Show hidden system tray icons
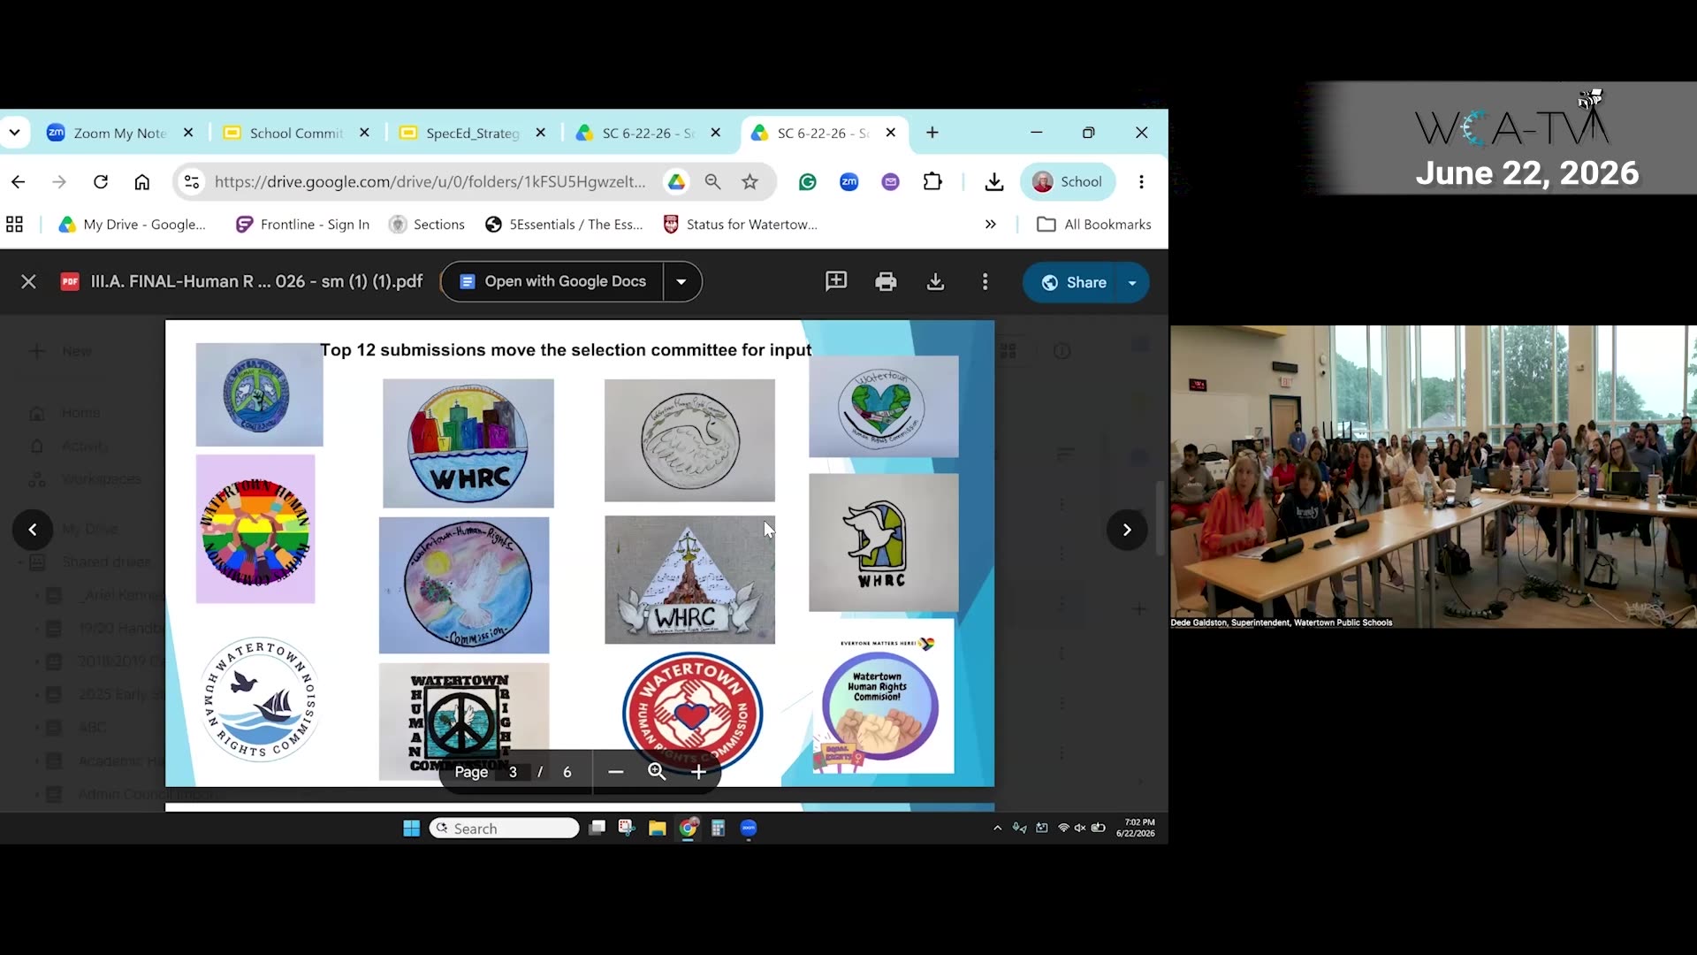1697x955 pixels. (x=997, y=829)
